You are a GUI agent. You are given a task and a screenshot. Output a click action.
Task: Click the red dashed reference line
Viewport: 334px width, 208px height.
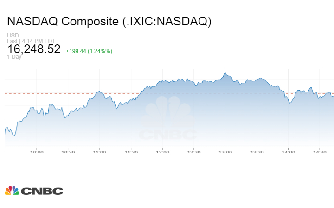70,93
